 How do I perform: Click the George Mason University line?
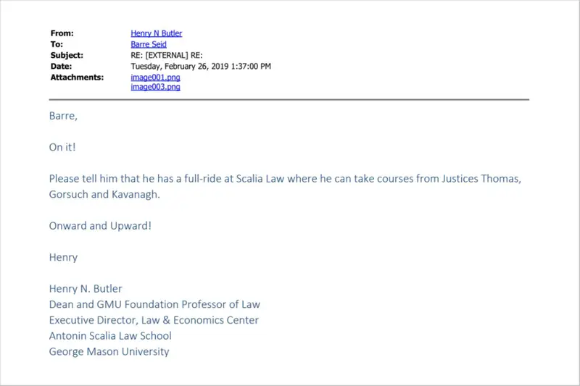(x=109, y=352)
